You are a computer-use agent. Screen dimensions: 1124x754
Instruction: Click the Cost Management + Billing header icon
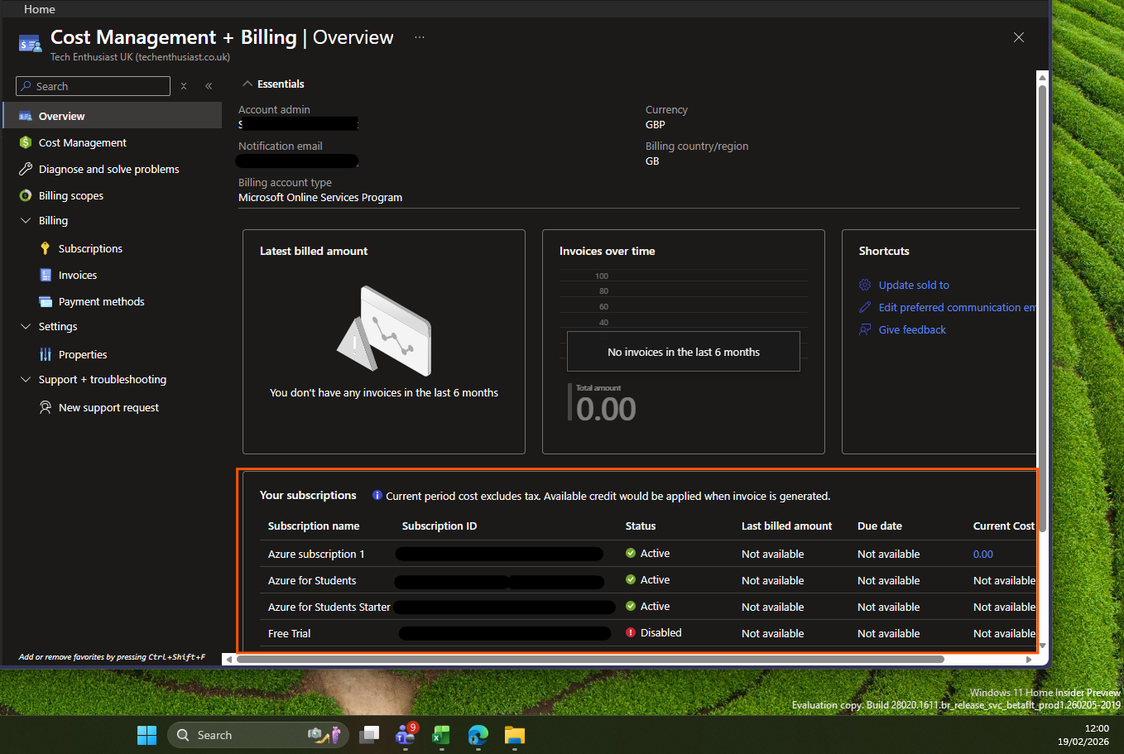(30, 43)
